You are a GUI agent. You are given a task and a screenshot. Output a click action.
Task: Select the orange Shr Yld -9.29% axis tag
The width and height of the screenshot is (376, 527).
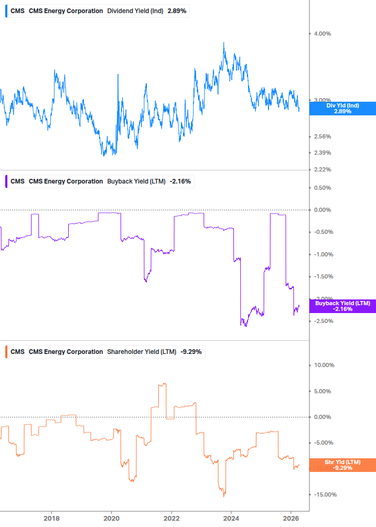(x=342, y=465)
